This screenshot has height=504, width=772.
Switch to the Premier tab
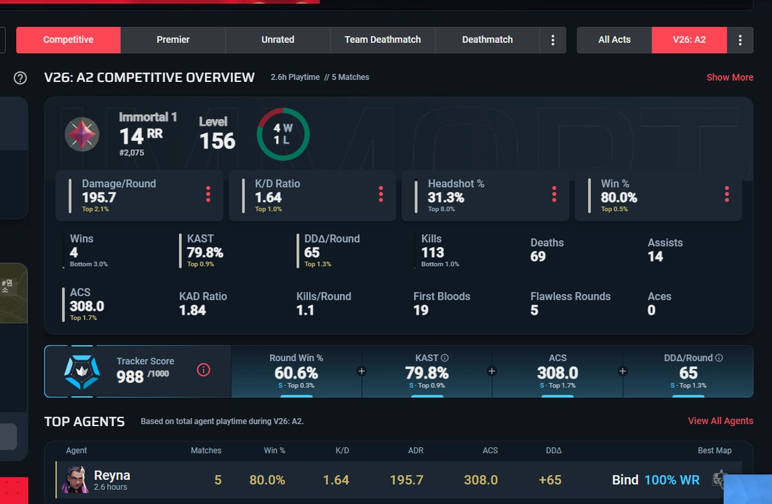coord(173,40)
